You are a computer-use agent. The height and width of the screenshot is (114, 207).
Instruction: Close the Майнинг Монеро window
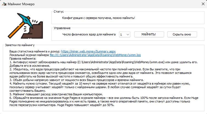pos(201,4)
